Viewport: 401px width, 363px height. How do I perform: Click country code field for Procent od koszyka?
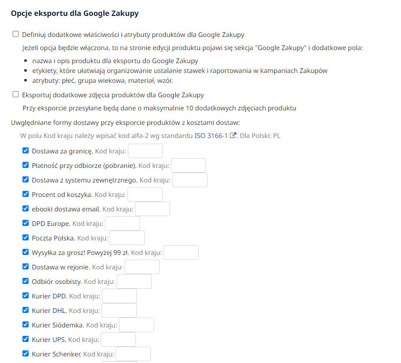(x=145, y=195)
